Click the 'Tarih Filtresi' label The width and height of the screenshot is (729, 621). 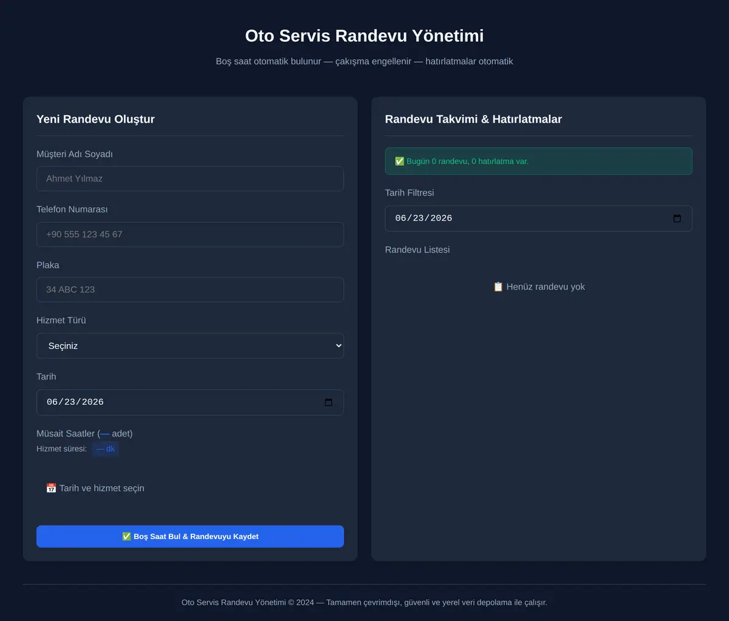pyautogui.click(x=409, y=192)
